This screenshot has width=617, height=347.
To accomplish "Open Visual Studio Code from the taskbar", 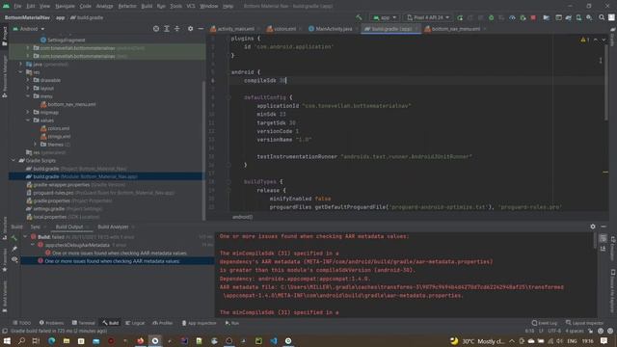I will [274, 340].
